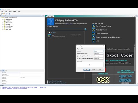Screen dimensions: 138x103
Task: Click the Screen Designs folder icon
Action: [x=5, y=26]
